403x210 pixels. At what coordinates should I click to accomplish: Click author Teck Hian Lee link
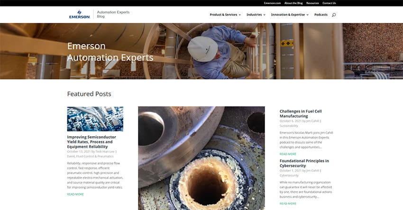pyautogui.click(x=105, y=151)
